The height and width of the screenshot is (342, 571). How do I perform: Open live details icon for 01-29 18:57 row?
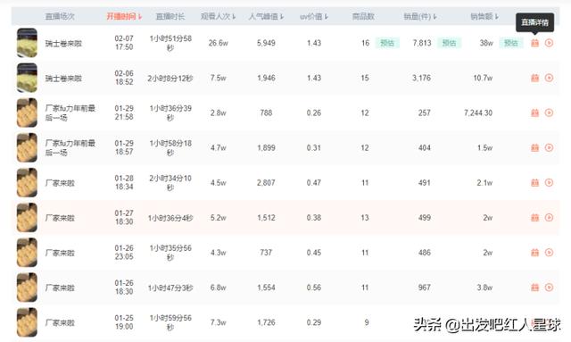pyautogui.click(x=534, y=147)
